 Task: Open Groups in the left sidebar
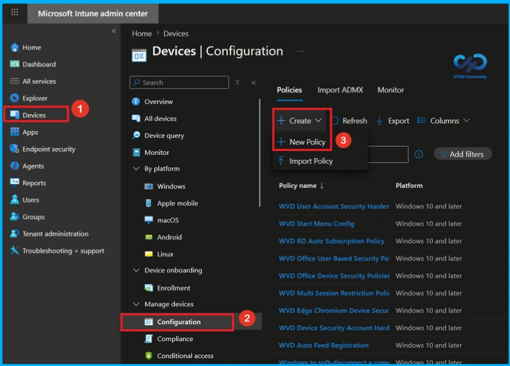34,216
